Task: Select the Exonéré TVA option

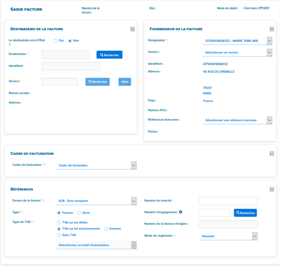Action: click(x=106, y=229)
